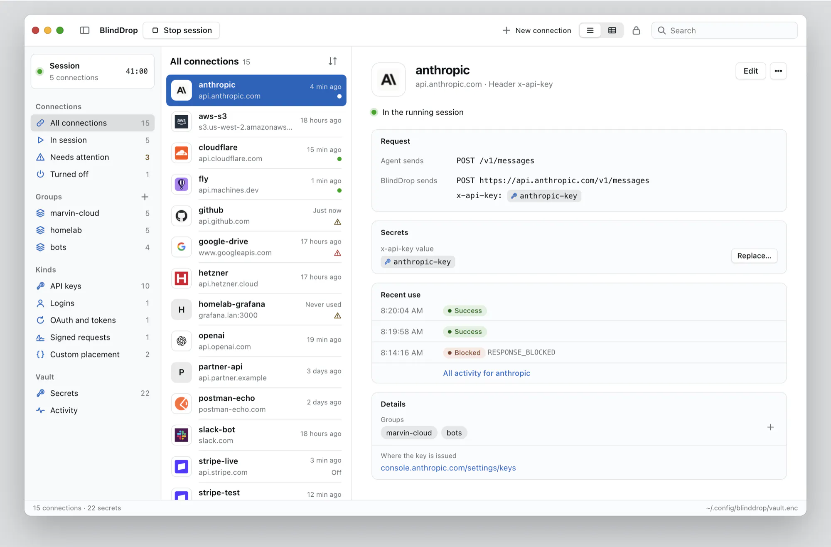
Task: Click the bots group tag in Details
Action: [x=454, y=433]
